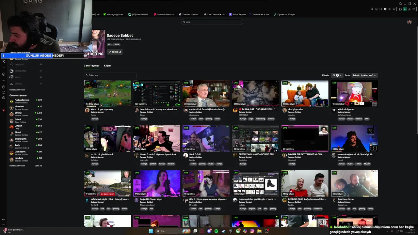Open Ortaam channel in recommended list
Image resolution: width=418 pixels, height=235 pixels.
coord(25,127)
